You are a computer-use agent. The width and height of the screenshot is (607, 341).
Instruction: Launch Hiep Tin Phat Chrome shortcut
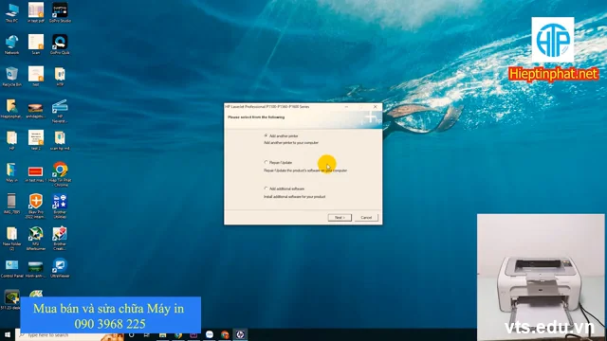tap(60, 174)
